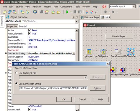Toggle the AutoCalcFields checkbox
Viewport: 140px width, 111px height.
30,34
